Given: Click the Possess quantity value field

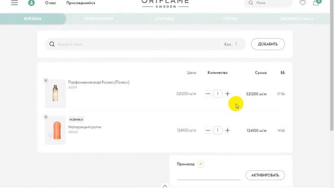Looking at the screenshot, I should (218, 94).
